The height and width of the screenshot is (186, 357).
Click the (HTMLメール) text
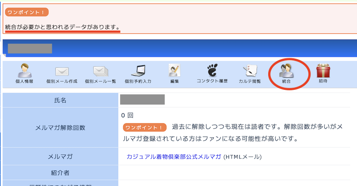point(242,157)
